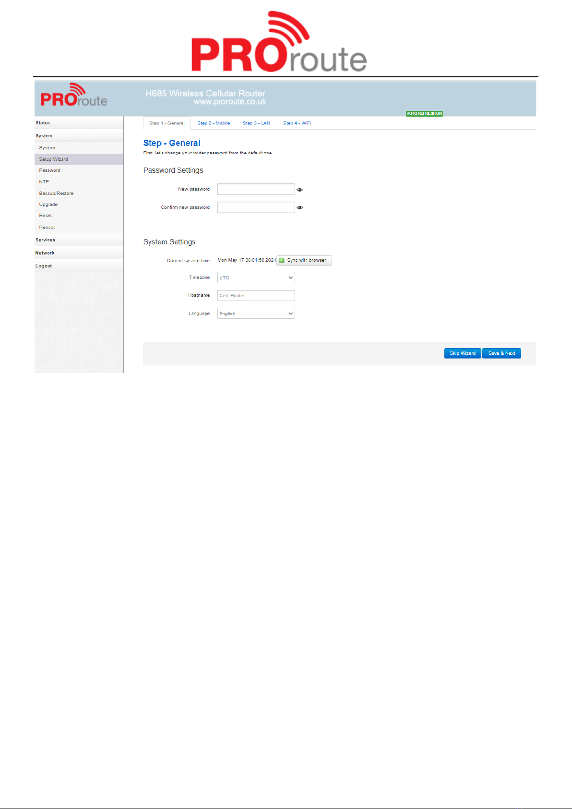
Task: Expand the Status menu section
Action: coord(79,123)
